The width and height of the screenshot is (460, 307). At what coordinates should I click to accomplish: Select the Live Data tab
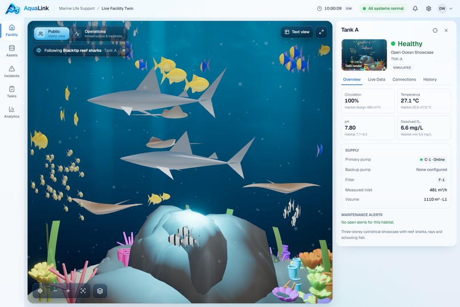pyautogui.click(x=377, y=79)
